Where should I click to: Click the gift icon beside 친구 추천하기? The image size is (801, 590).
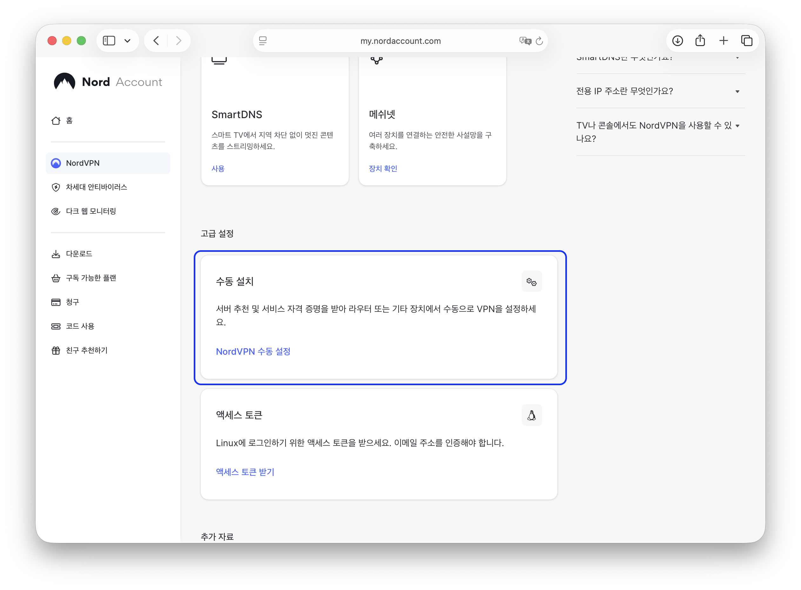point(56,350)
